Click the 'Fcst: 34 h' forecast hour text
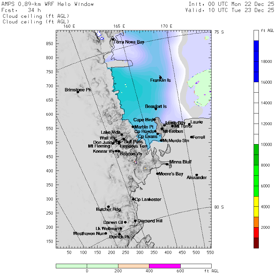 [x=21, y=10]
